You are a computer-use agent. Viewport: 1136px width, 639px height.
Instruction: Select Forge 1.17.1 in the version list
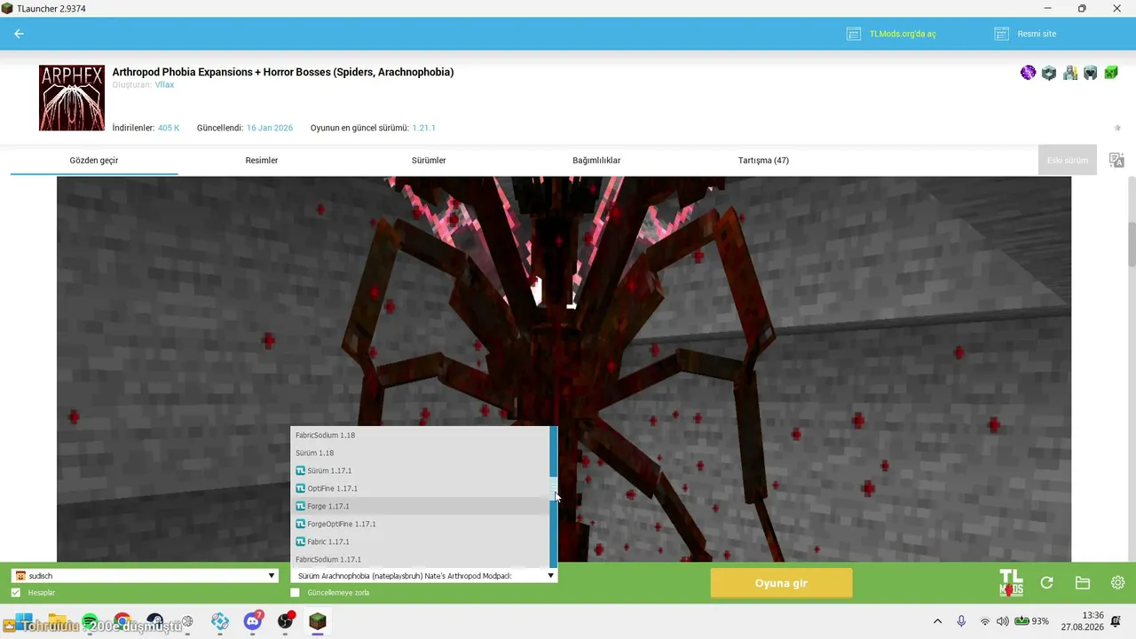tap(420, 506)
